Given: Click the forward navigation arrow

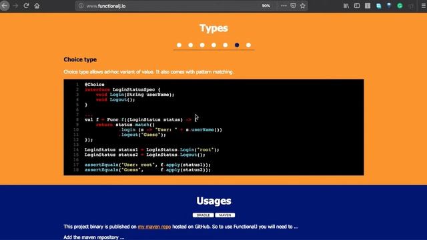Looking at the screenshot, I should [x=15, y=6].
